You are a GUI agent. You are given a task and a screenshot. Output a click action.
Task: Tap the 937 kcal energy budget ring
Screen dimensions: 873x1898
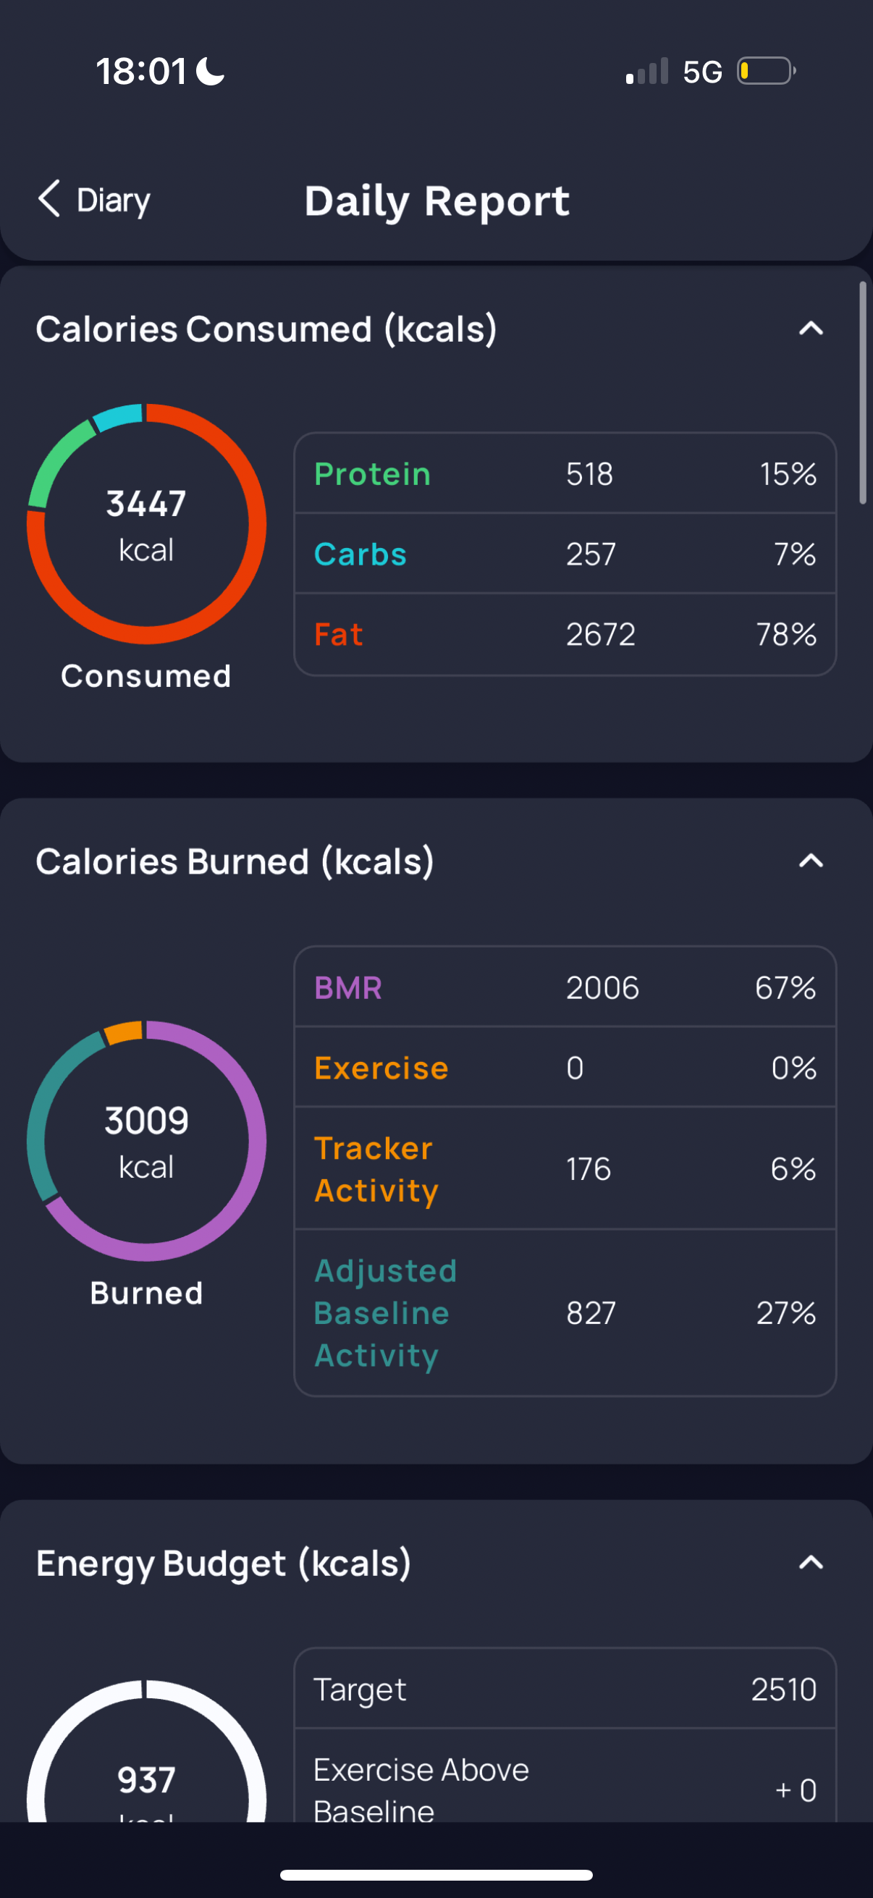147,1750
